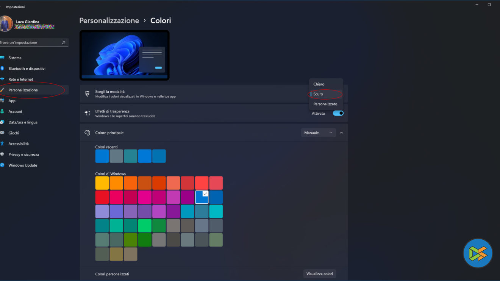Click the search magnifier in Trova un'impostazione
The width and height of the screenshot is (500, 281).
(64, 42)
